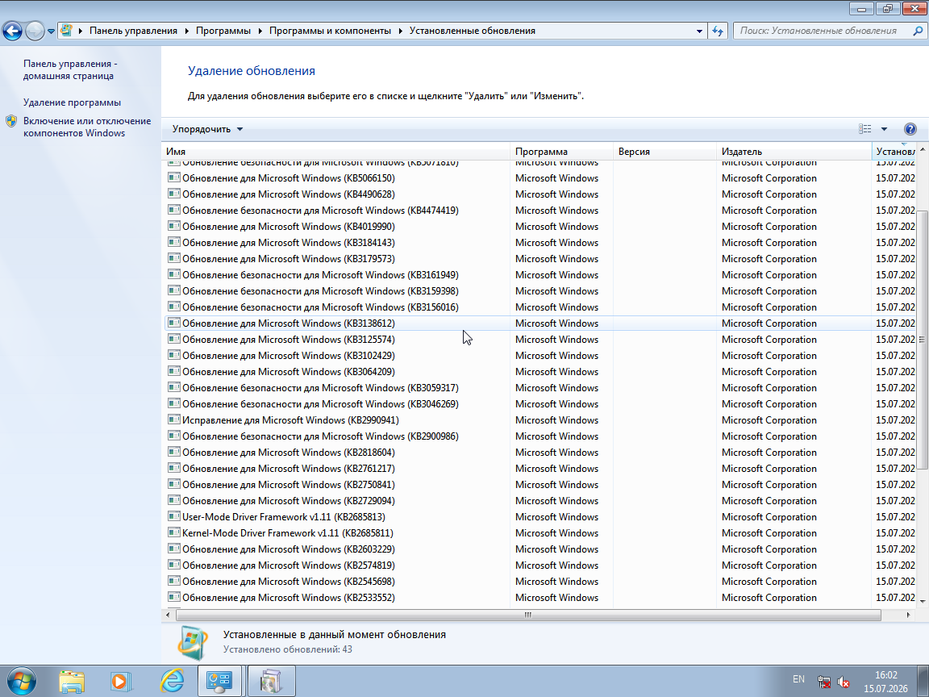Click the horizontal scrollbar thumb

pyautogui.click(x=528, y=616)
